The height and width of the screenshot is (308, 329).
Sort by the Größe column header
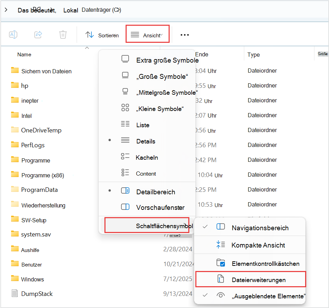coord(322,54)
